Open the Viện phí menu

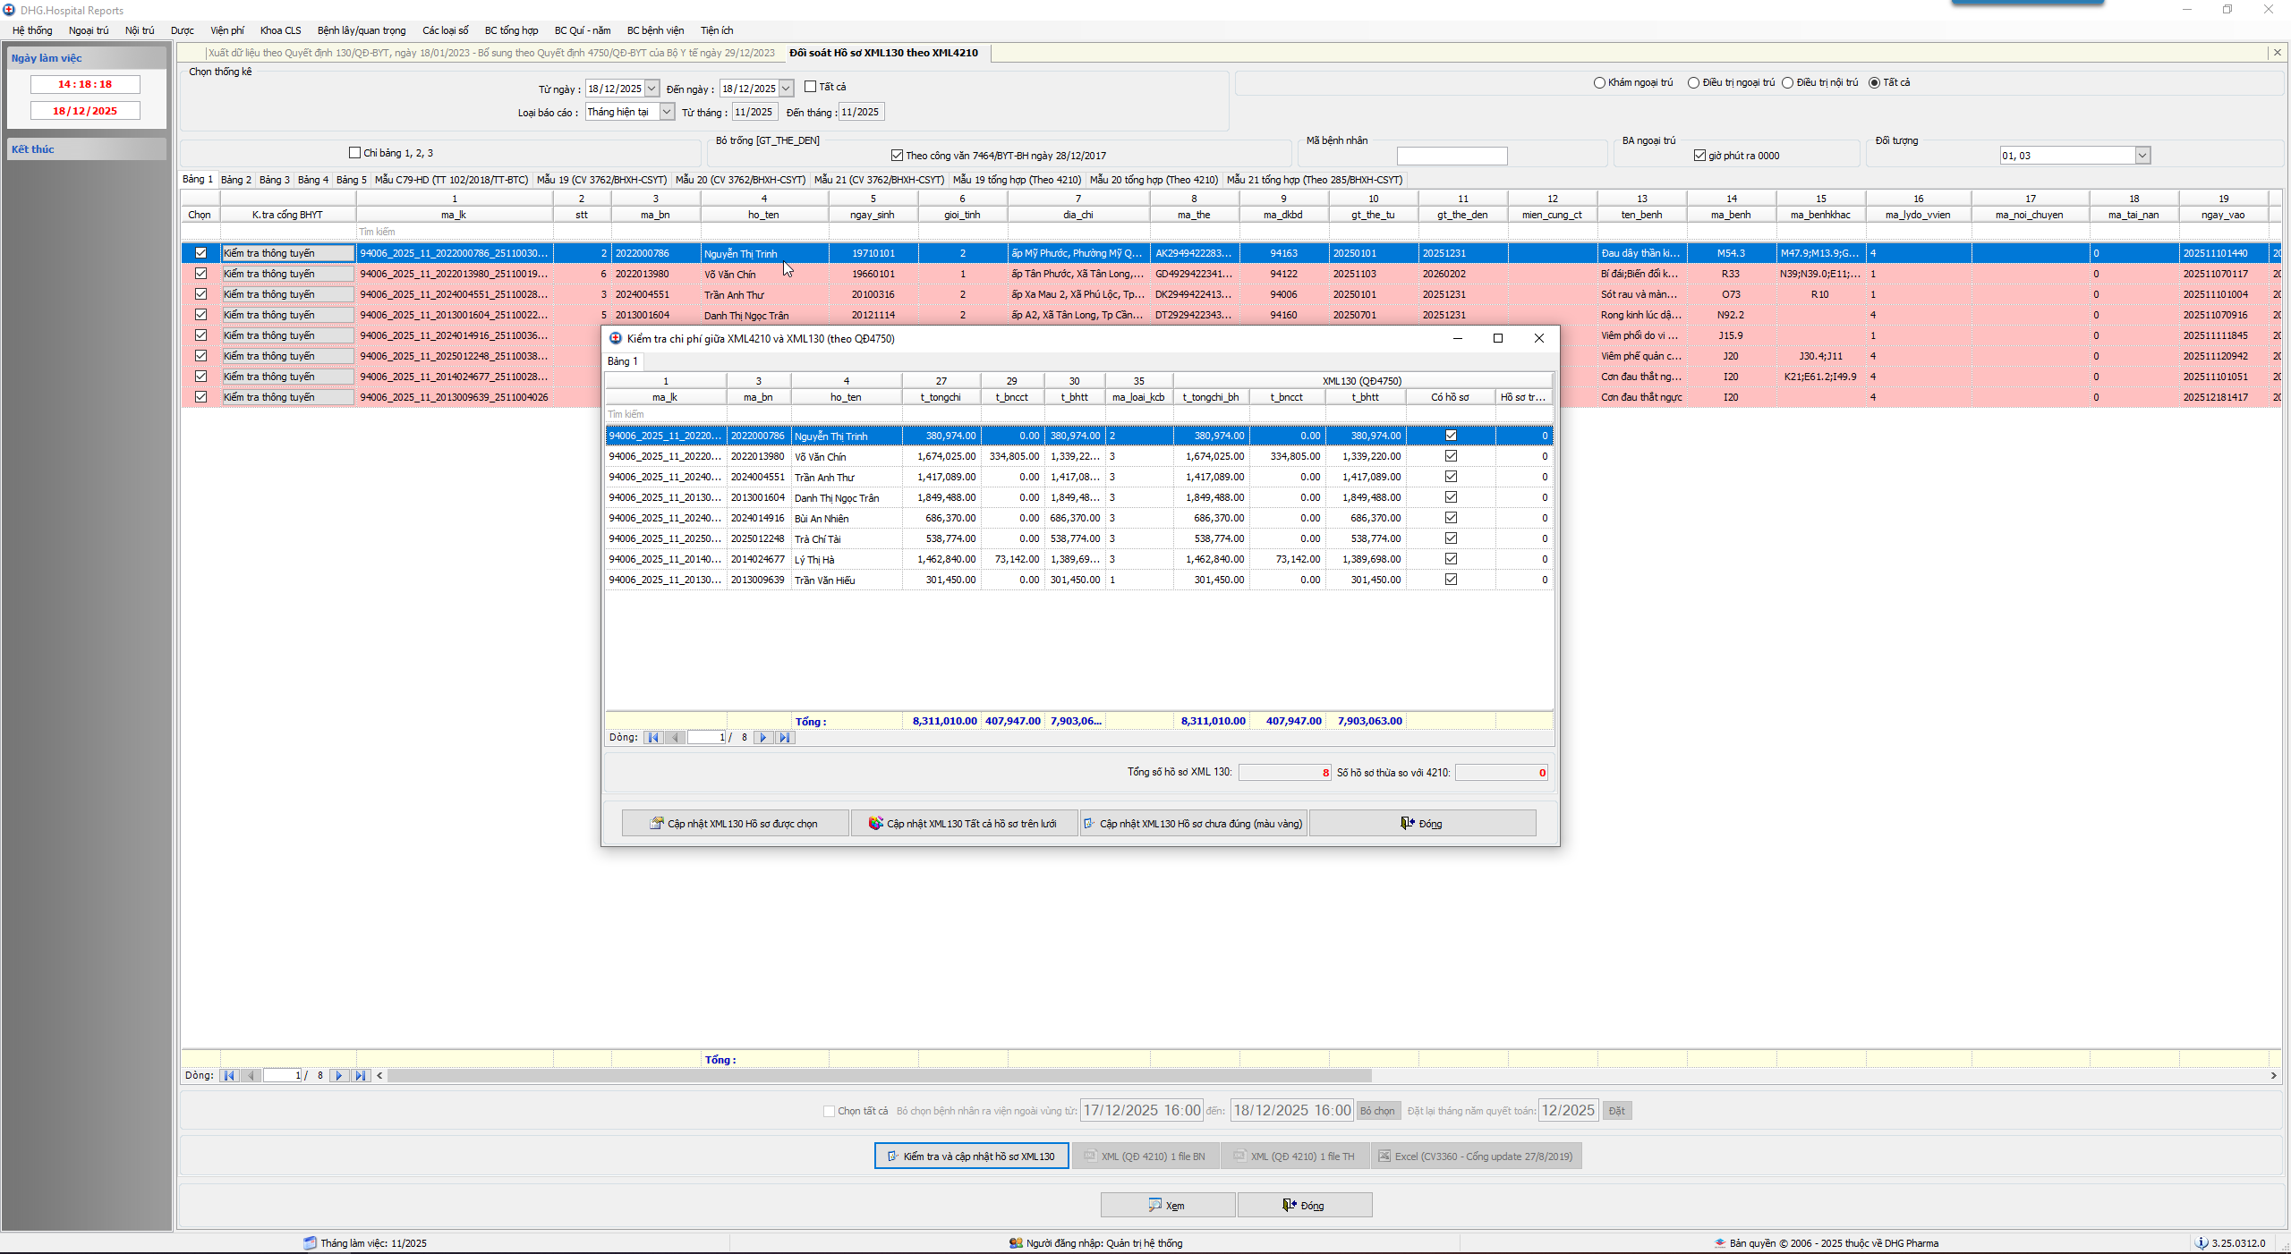[226, 30]
